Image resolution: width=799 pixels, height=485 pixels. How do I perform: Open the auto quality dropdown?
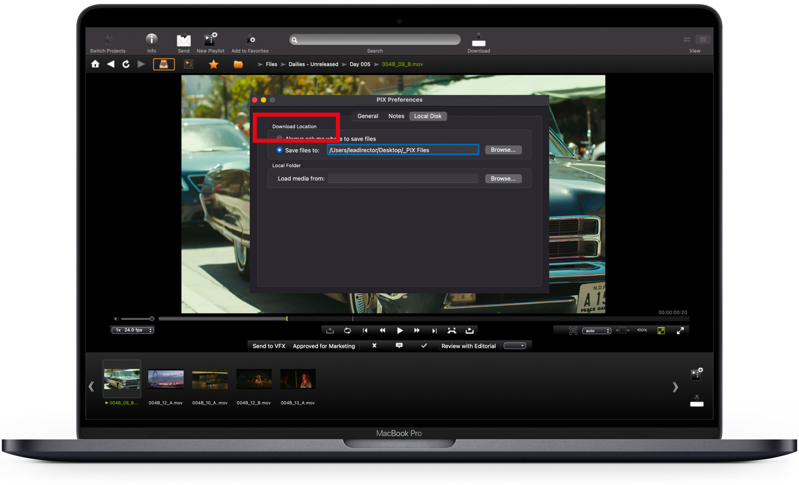[x=596, y=331]
